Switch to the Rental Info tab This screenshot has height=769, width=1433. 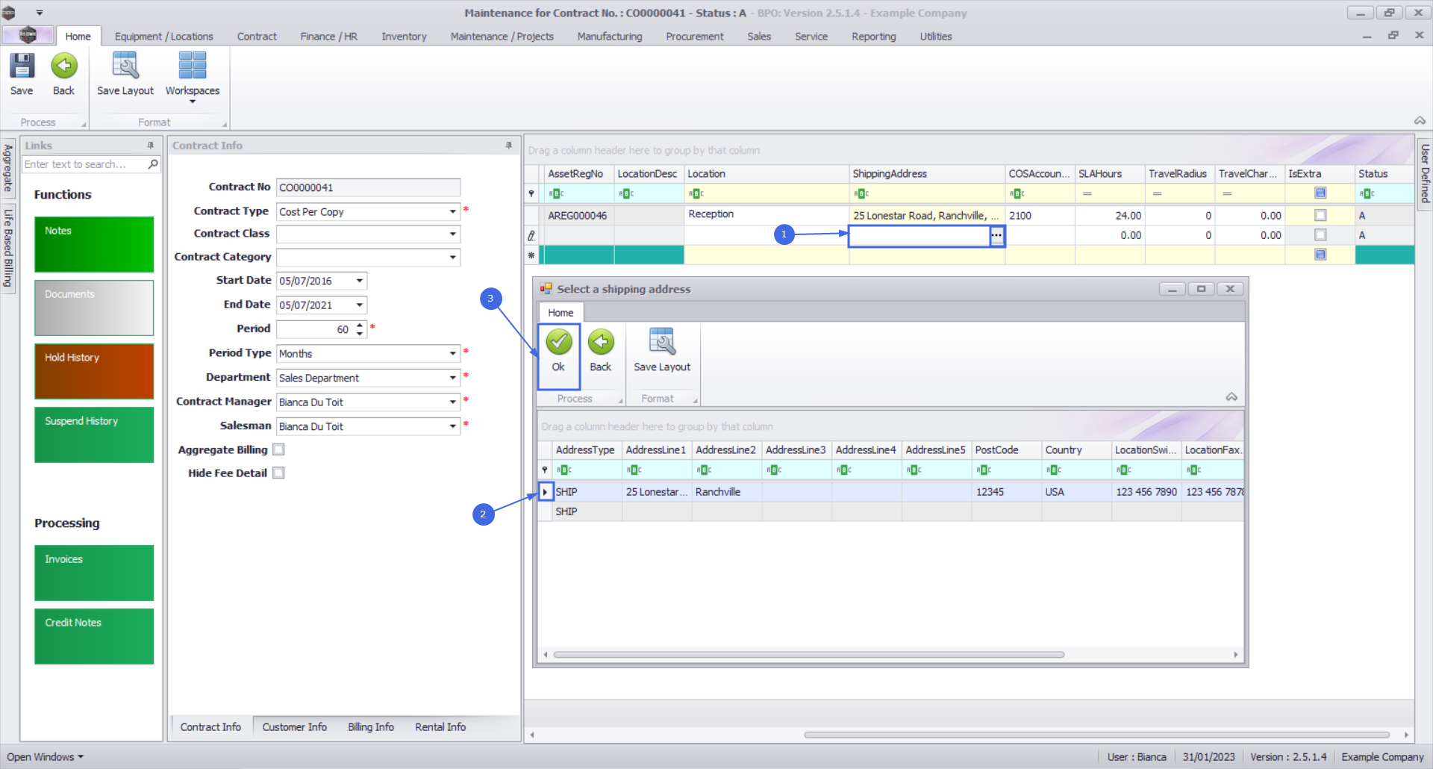click(x=440, y=727)
